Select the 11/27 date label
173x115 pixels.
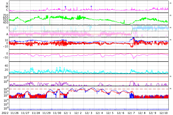25,113
